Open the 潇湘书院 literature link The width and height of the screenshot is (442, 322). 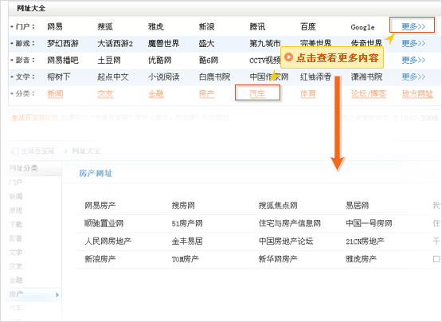(366, 77)
